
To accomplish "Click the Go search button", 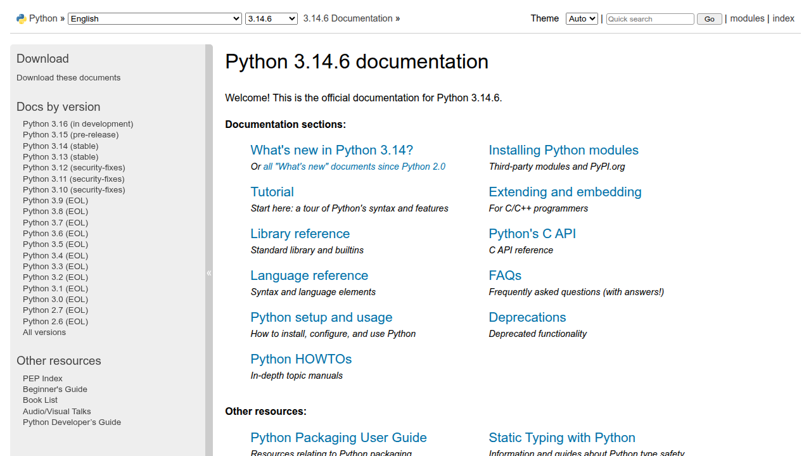I will (x=710, y=19).
